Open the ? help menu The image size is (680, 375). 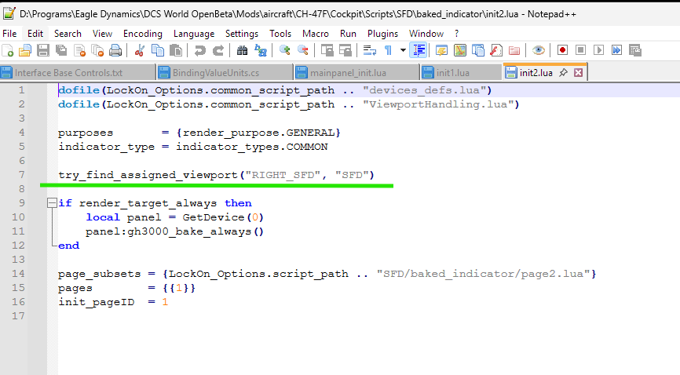[457, 34]
